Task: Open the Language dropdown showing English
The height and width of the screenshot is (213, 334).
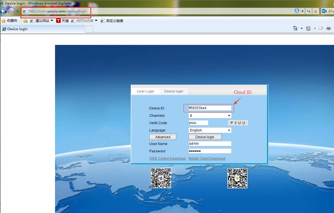Action: (x=210, y=130)
